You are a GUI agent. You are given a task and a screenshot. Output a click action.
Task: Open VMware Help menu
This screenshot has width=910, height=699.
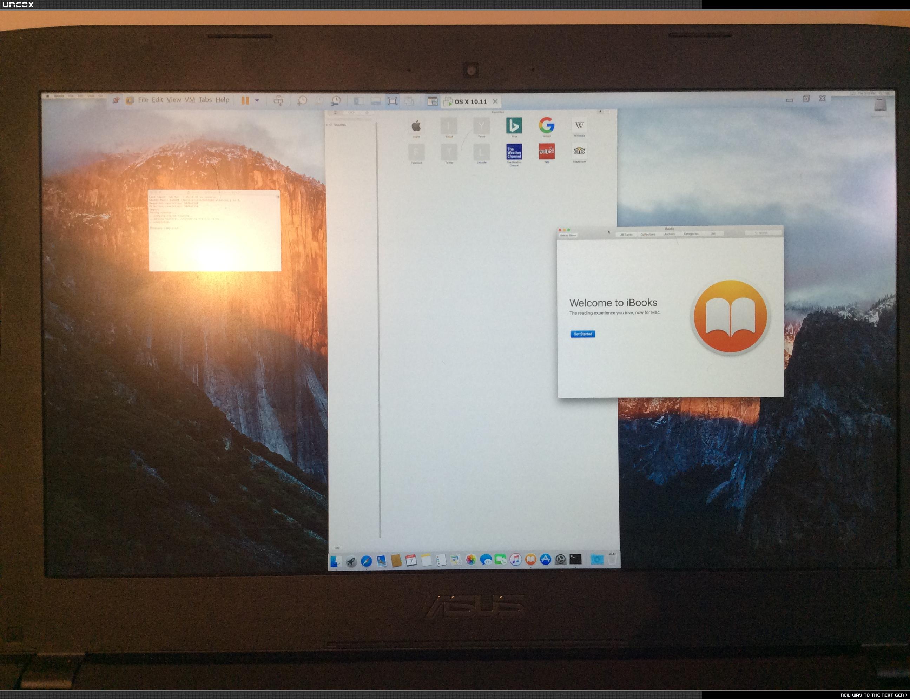(222, 100)
